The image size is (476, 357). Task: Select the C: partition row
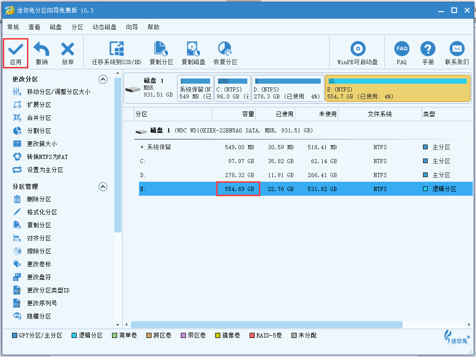[x=306, y=161]
